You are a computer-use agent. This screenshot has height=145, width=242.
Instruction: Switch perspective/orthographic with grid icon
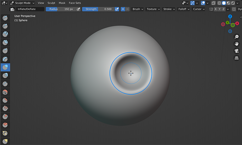click(236, 58)
